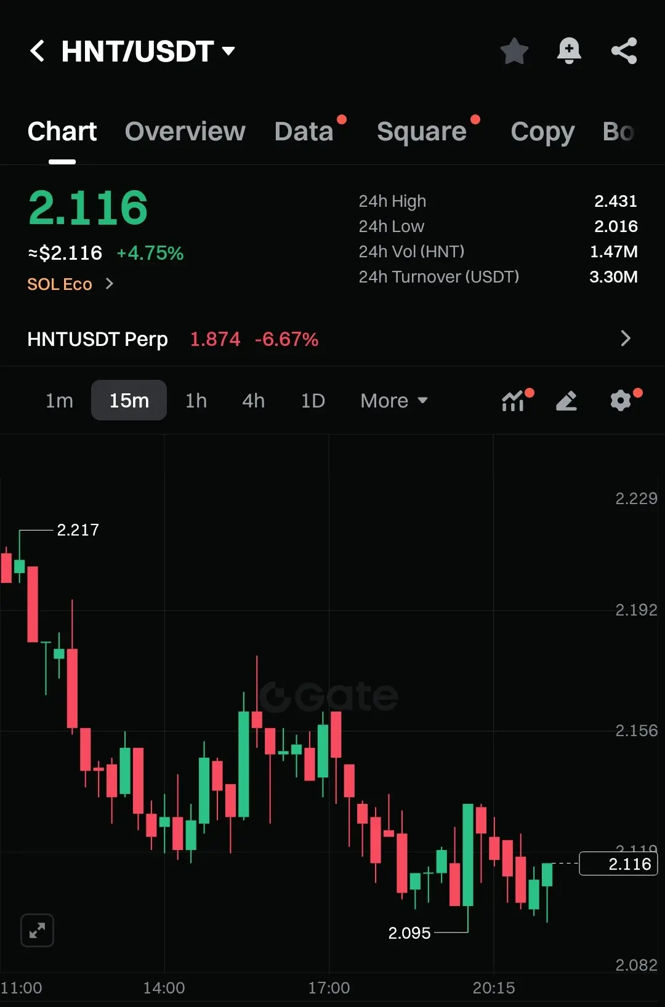Tap the large 2.116 last price
This screenshot has height=1007, width=665.
click(x=88, y=208)
